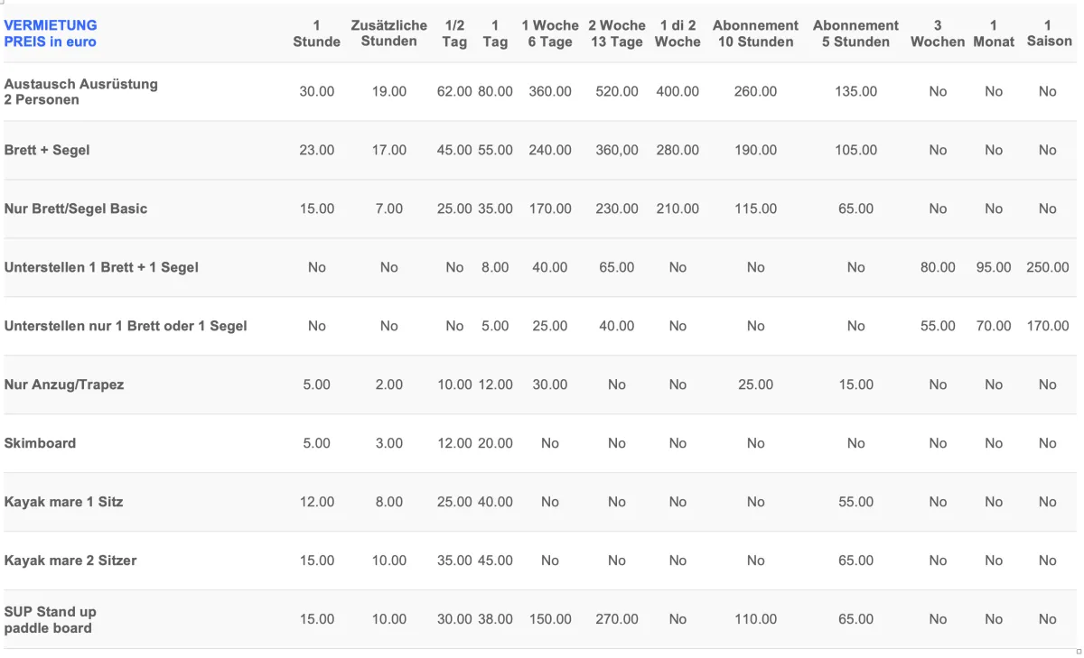Screen dimensions: 1084x658
Task: Click the Nur Brett/Segel Basic row label
Action: tap(76, 209)
